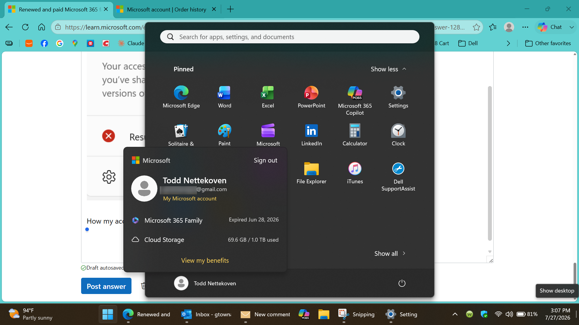The image size is (579, 325).
Task: Click the Start menu power button
Action: pyautogui.click(x=402, y=283)
